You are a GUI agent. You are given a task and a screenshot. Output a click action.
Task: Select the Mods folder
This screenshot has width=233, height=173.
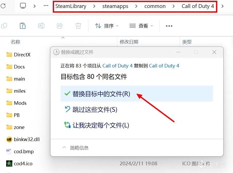tap(20, 103)
